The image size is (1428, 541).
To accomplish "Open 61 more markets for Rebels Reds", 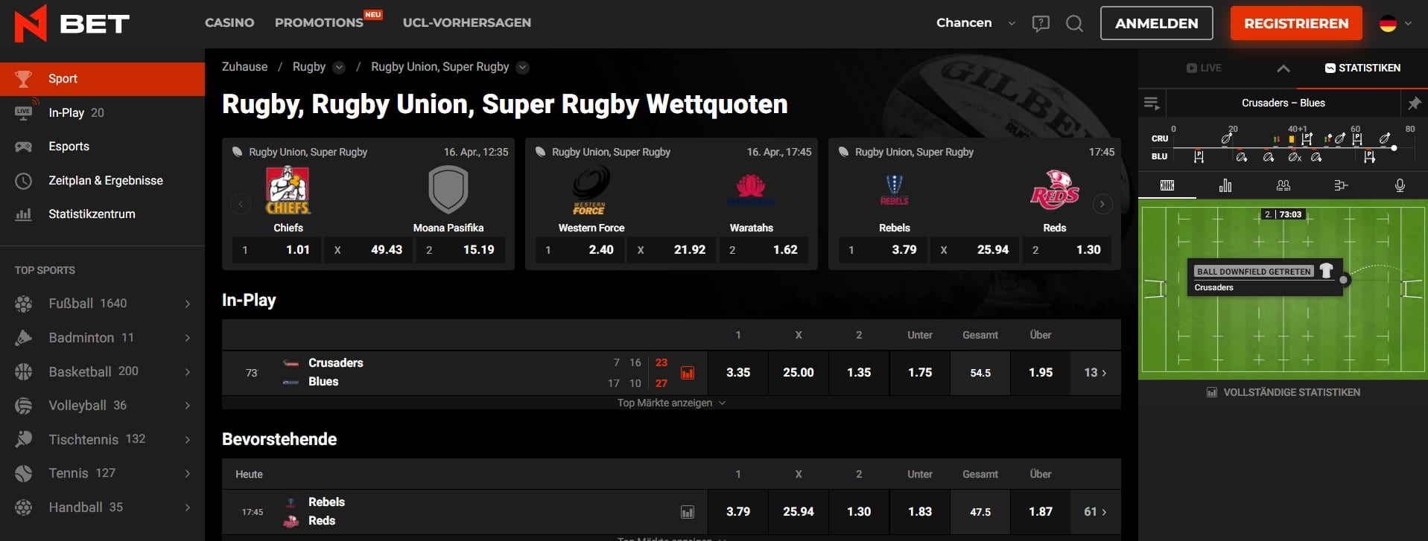I will pyautogui.click(x=1095, y=512).
